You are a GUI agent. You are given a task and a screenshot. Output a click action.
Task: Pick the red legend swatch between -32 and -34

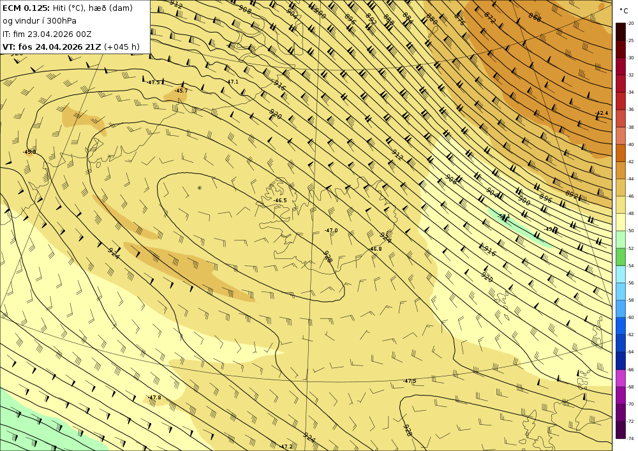pyautogui.click(x=621, y=84)
